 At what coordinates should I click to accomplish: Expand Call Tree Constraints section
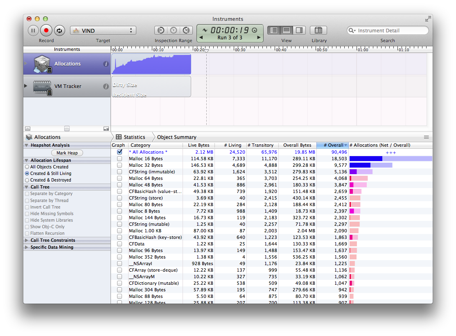[x=27, y=240]
